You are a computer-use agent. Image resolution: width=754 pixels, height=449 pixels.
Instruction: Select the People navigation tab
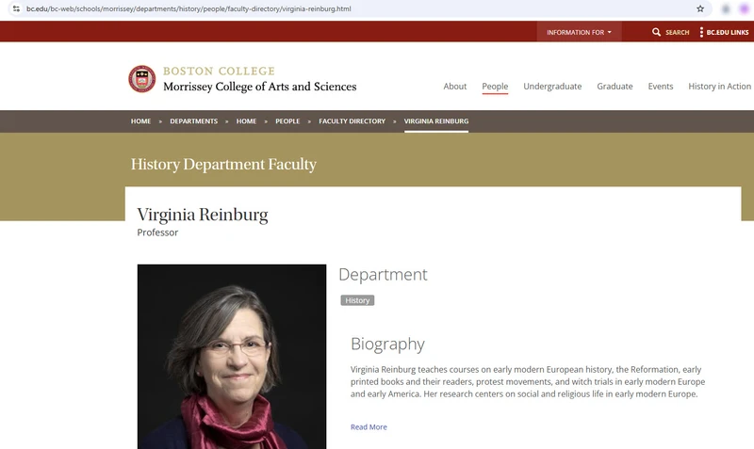495,87
